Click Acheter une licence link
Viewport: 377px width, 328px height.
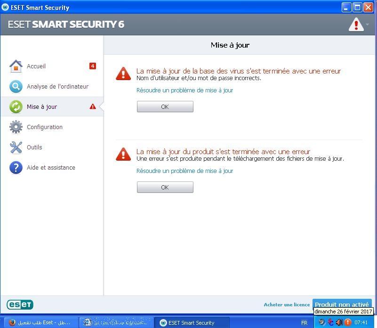(x=287, y=304)
